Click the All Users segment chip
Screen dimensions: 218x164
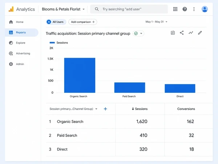coord(56,22)
